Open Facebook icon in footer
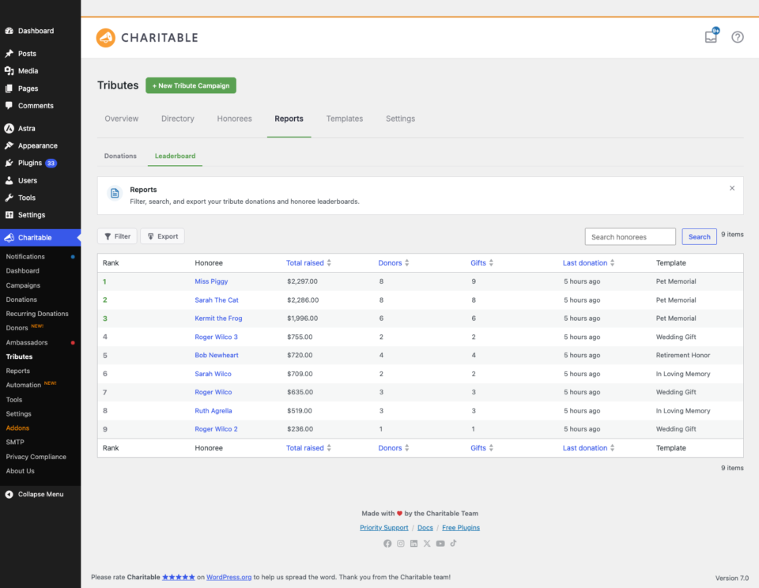This screenshot has width=759, height=588. (387, 544)
